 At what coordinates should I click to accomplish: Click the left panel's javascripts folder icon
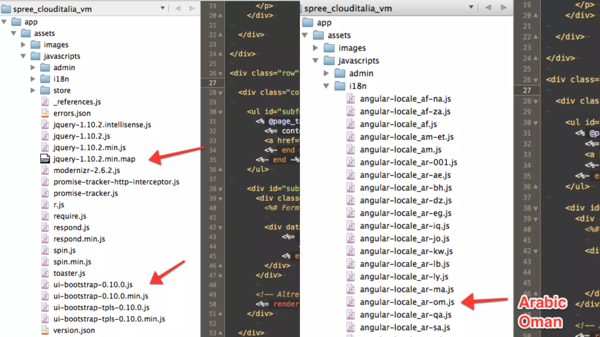[x=35, y=56]
